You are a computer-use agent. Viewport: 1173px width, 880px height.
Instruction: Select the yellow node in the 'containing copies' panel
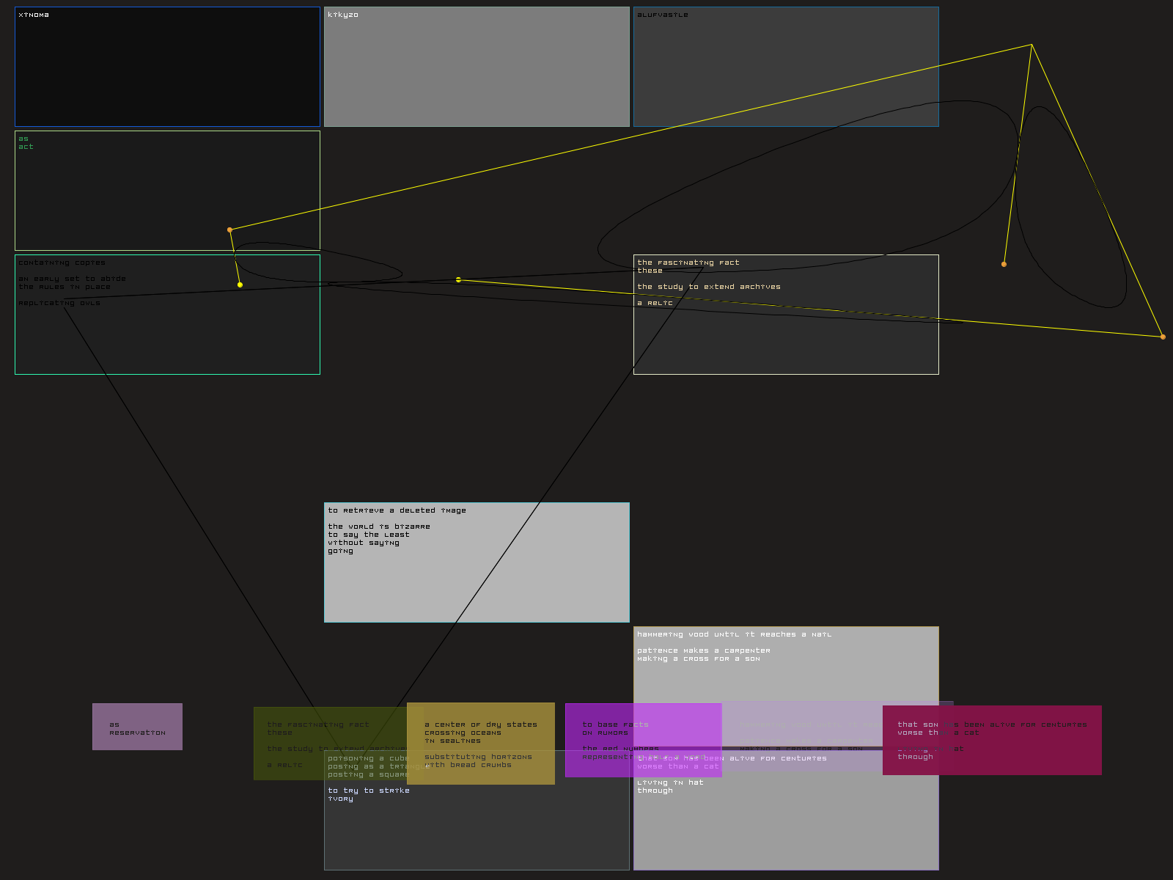tap(240, 285)
